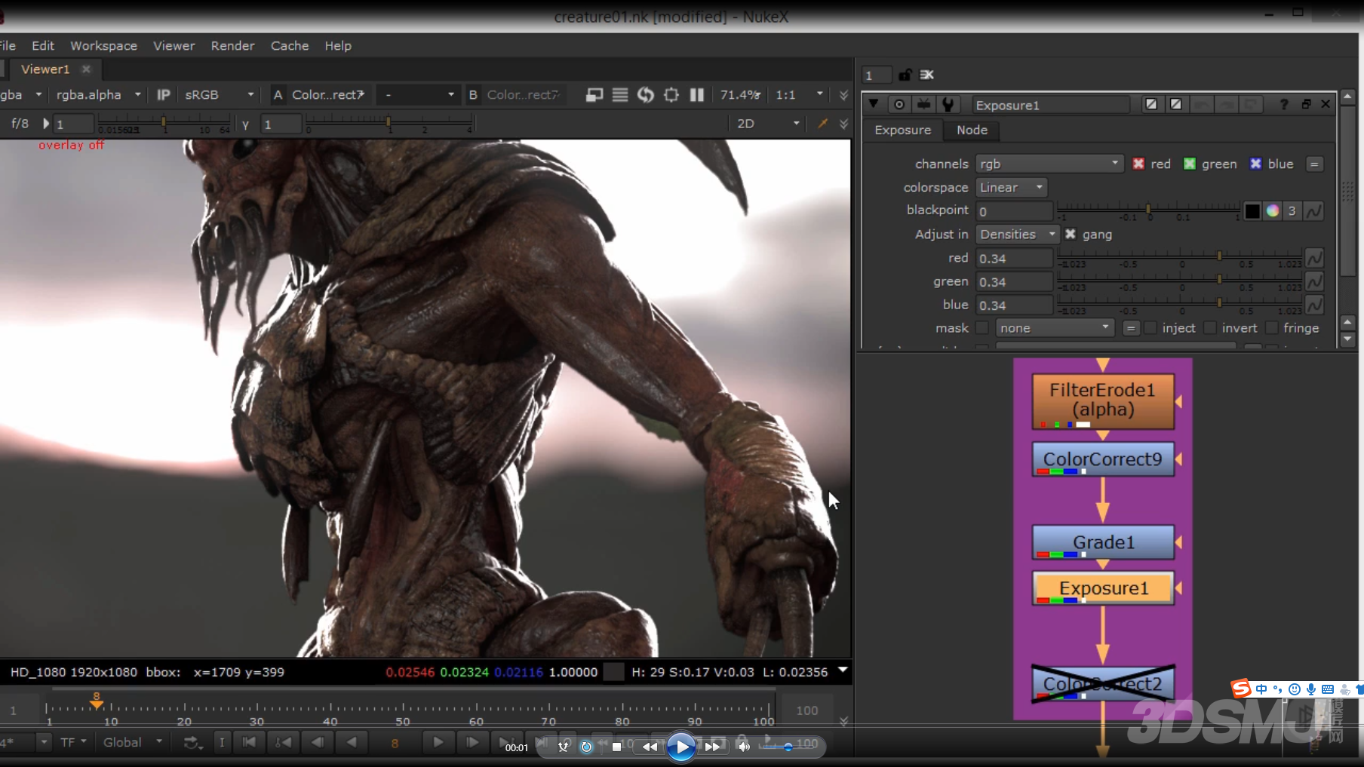1364x767 pixels.
Task: Toggle the blue channel checkbox
Action: click(x=1255, y=164)
